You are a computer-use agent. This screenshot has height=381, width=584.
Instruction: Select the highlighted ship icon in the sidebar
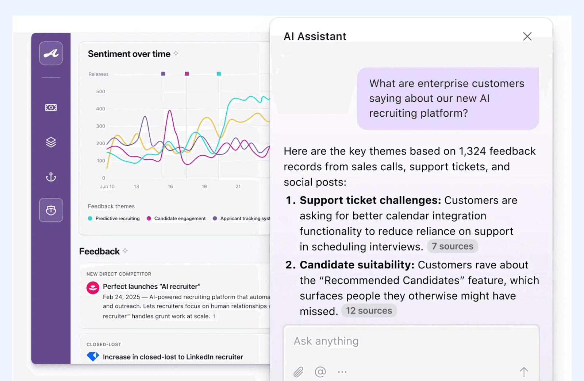tap(51, 210)
